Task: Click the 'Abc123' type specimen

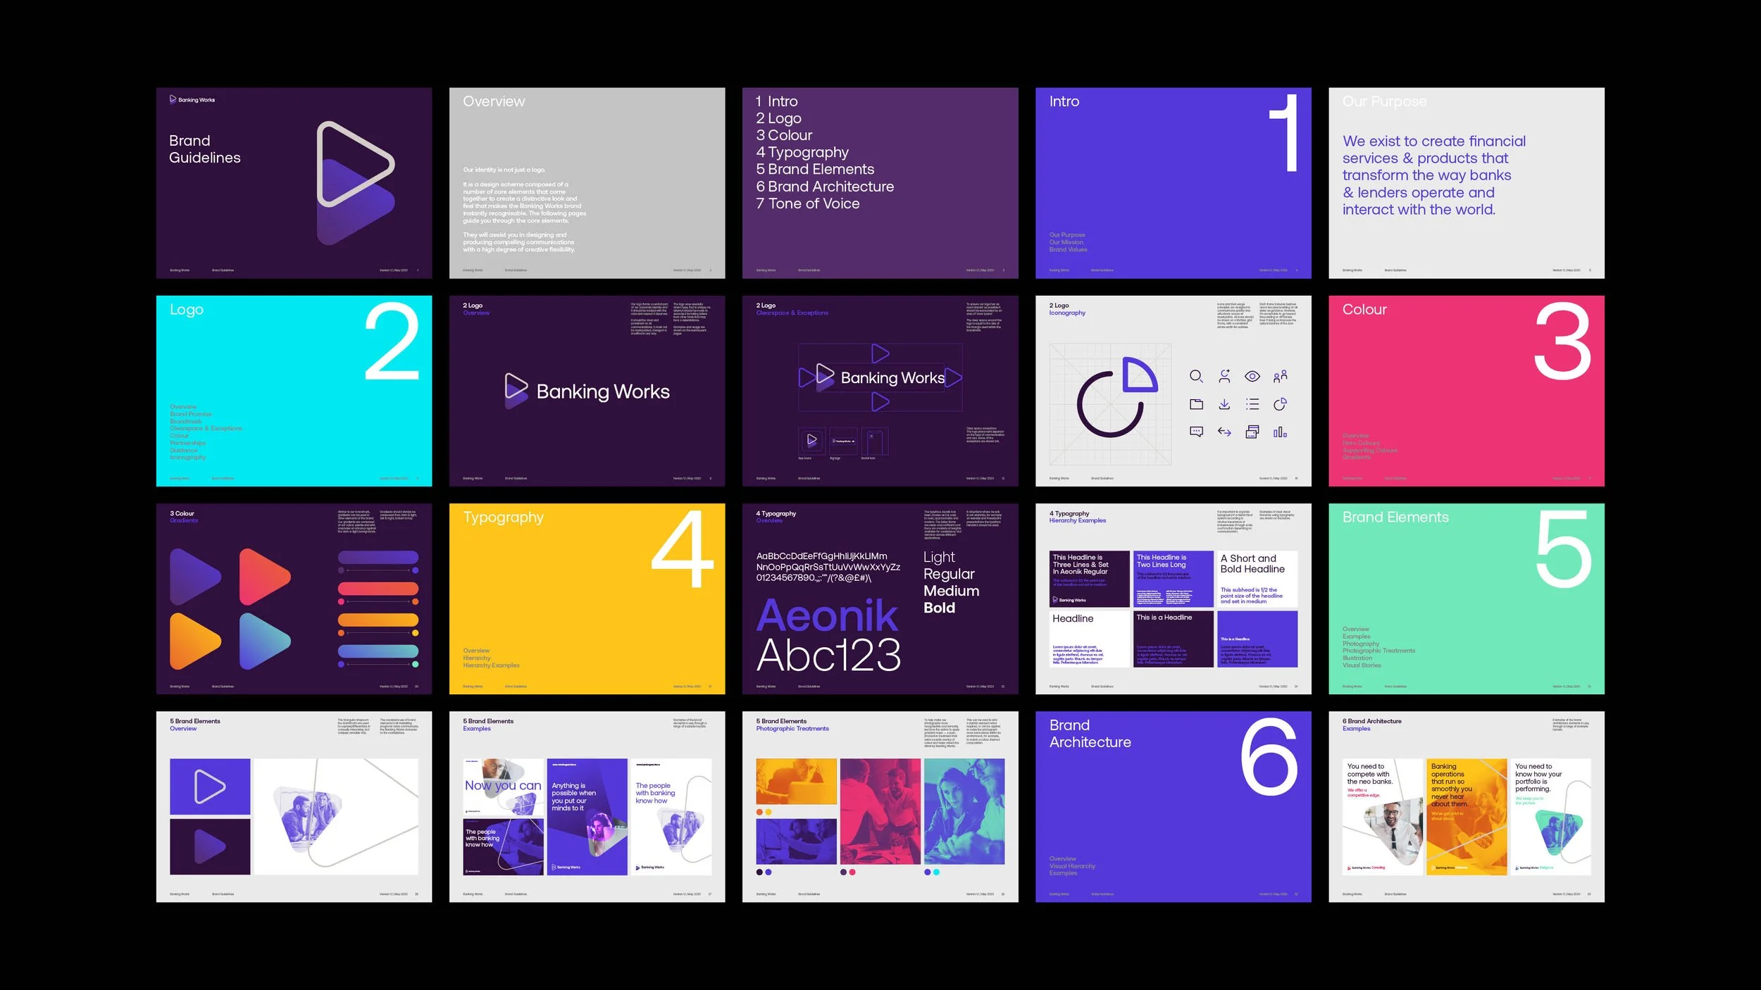Action: [828, 656]
